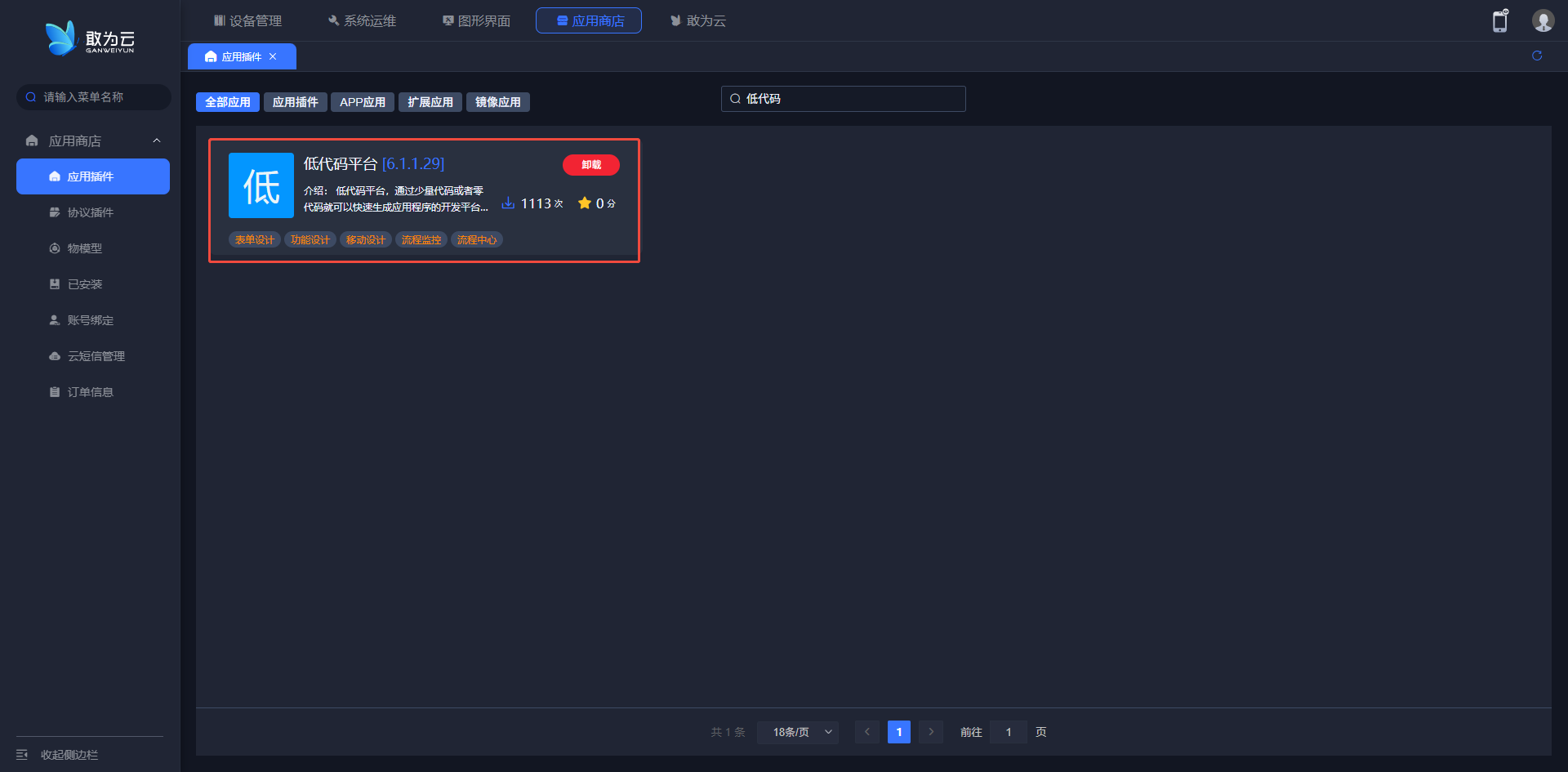Click the search magnifier icon in sidebar
Image resolution: width=1568 pixels, height=772 pixels.
pyautogui.click(x=31, y=97)
